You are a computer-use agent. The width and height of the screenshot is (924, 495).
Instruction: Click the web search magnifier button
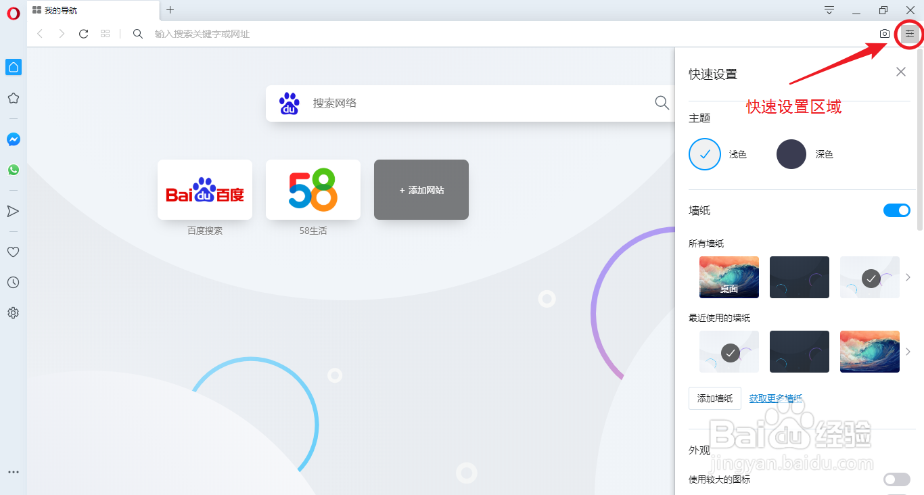(x=662, y=103)
